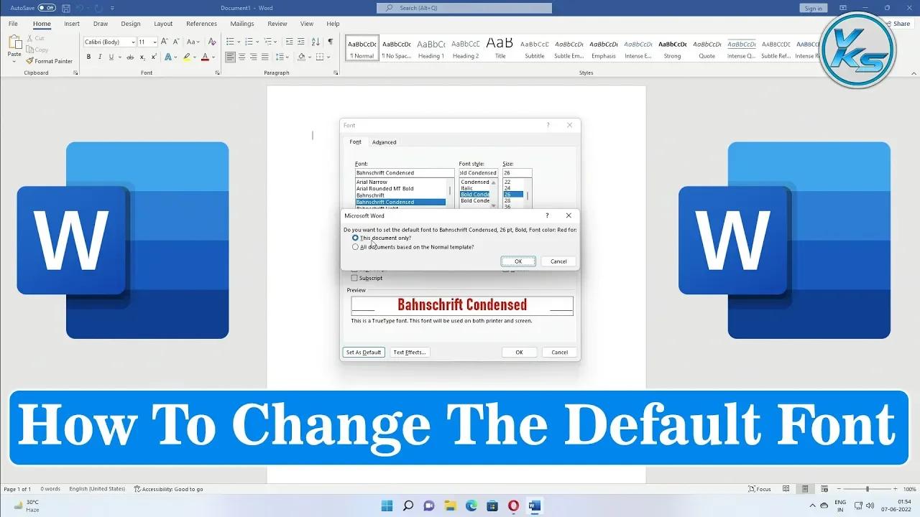Image resolution: width=920 pixels, height=517 pixels.
Task: Click the Justify alignment icon
Action: 265,57
